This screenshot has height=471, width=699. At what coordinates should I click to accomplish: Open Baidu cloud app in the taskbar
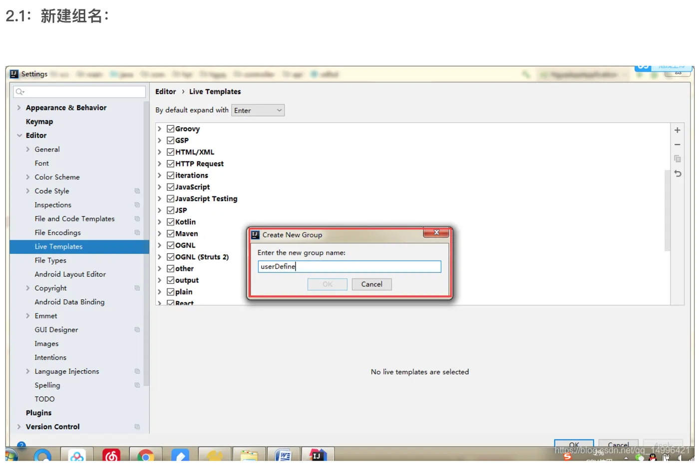point(77,456)
